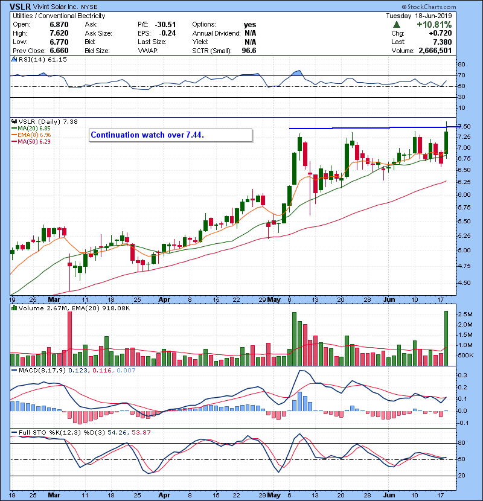Viewport: 483px width, 501px height.
Task: Click the tall red March volume spike bar
Action: 69,339
